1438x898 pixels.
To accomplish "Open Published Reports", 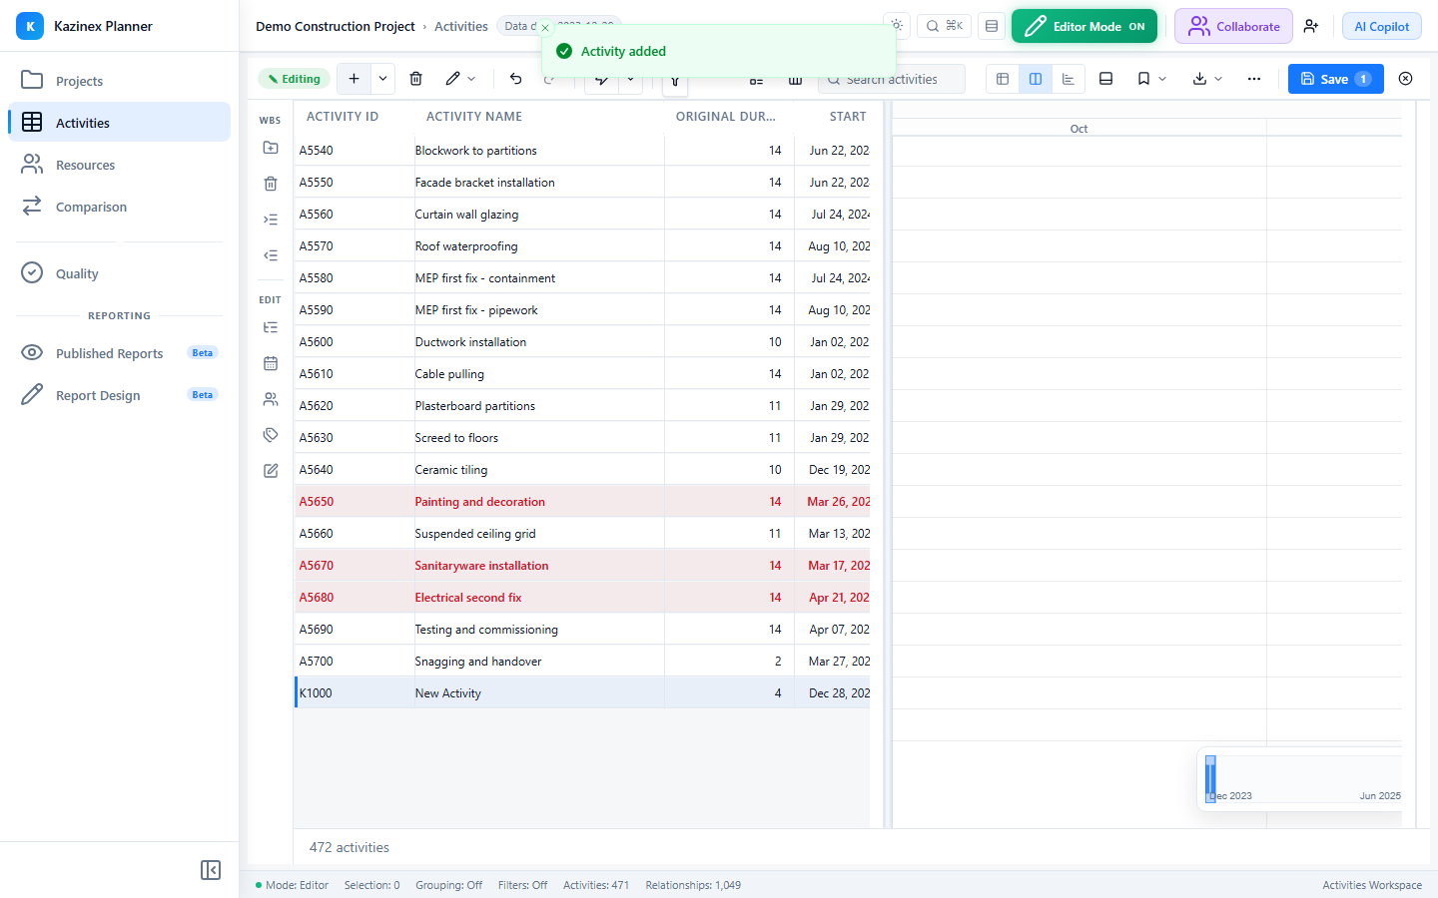I will pyautogui.click(x=120, y=353).
